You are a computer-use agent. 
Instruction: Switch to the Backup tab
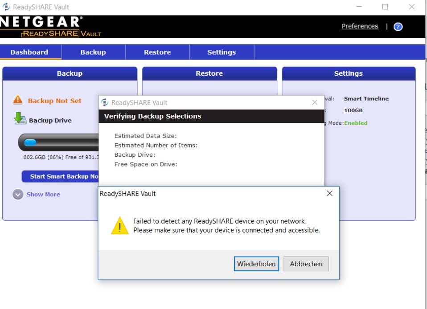(93, 52)
